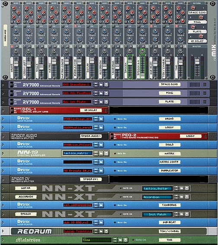Browse patches on Redrum drum machine
218x245 pixels.
point(101,231)
